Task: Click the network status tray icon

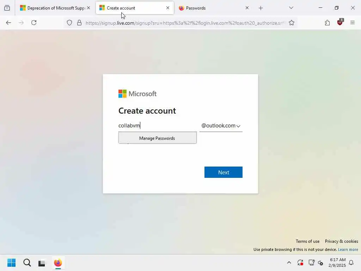Action: 312,263
